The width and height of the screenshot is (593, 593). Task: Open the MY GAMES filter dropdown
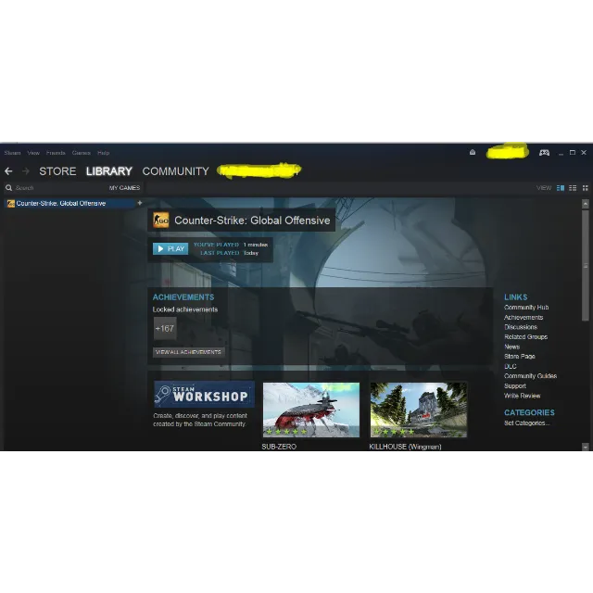(124, 187)
